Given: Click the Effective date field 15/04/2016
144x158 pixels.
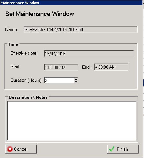Looking at the screenshot, I should tap(89, 54).
